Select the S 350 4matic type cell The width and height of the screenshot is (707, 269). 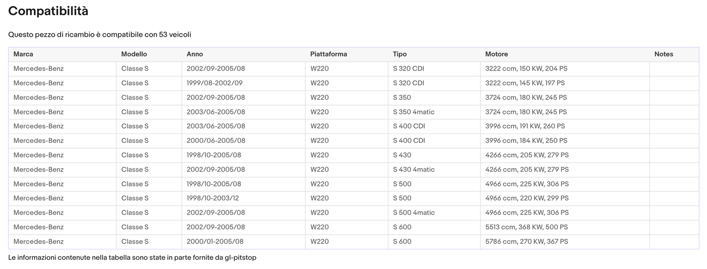[x=413, y=112]
